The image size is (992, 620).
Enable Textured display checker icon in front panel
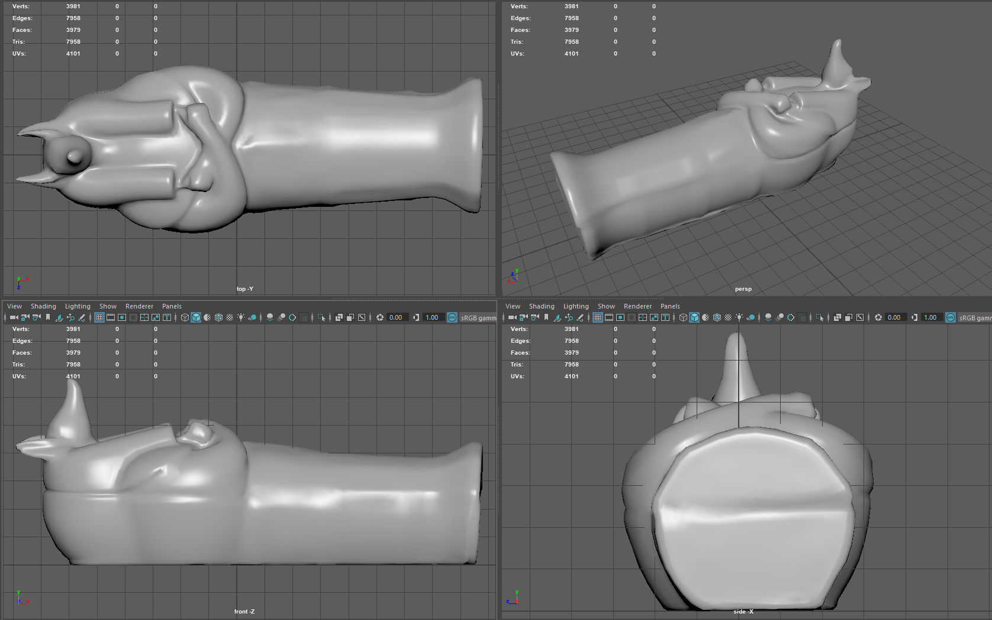pyautogui.click(x=230, y=317)
